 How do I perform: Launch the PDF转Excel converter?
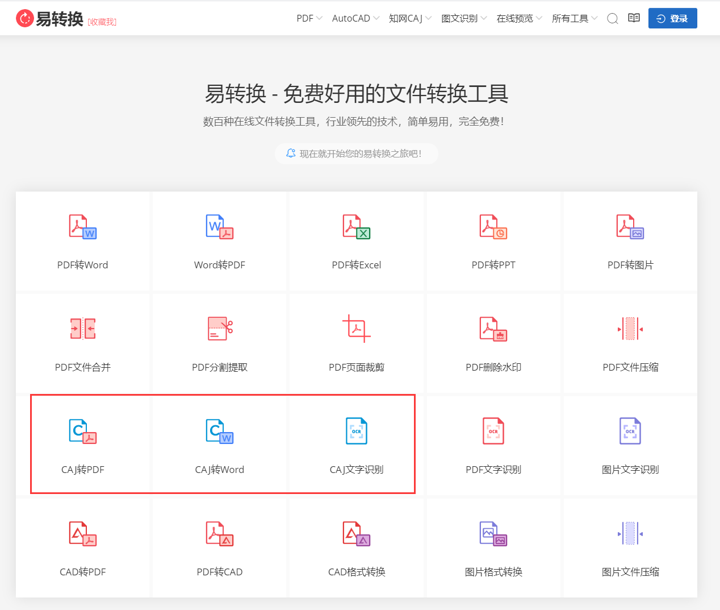356,242
